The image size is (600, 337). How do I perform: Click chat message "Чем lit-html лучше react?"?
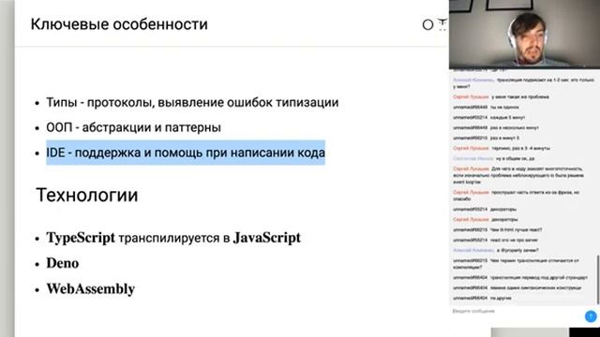[516, 229]
